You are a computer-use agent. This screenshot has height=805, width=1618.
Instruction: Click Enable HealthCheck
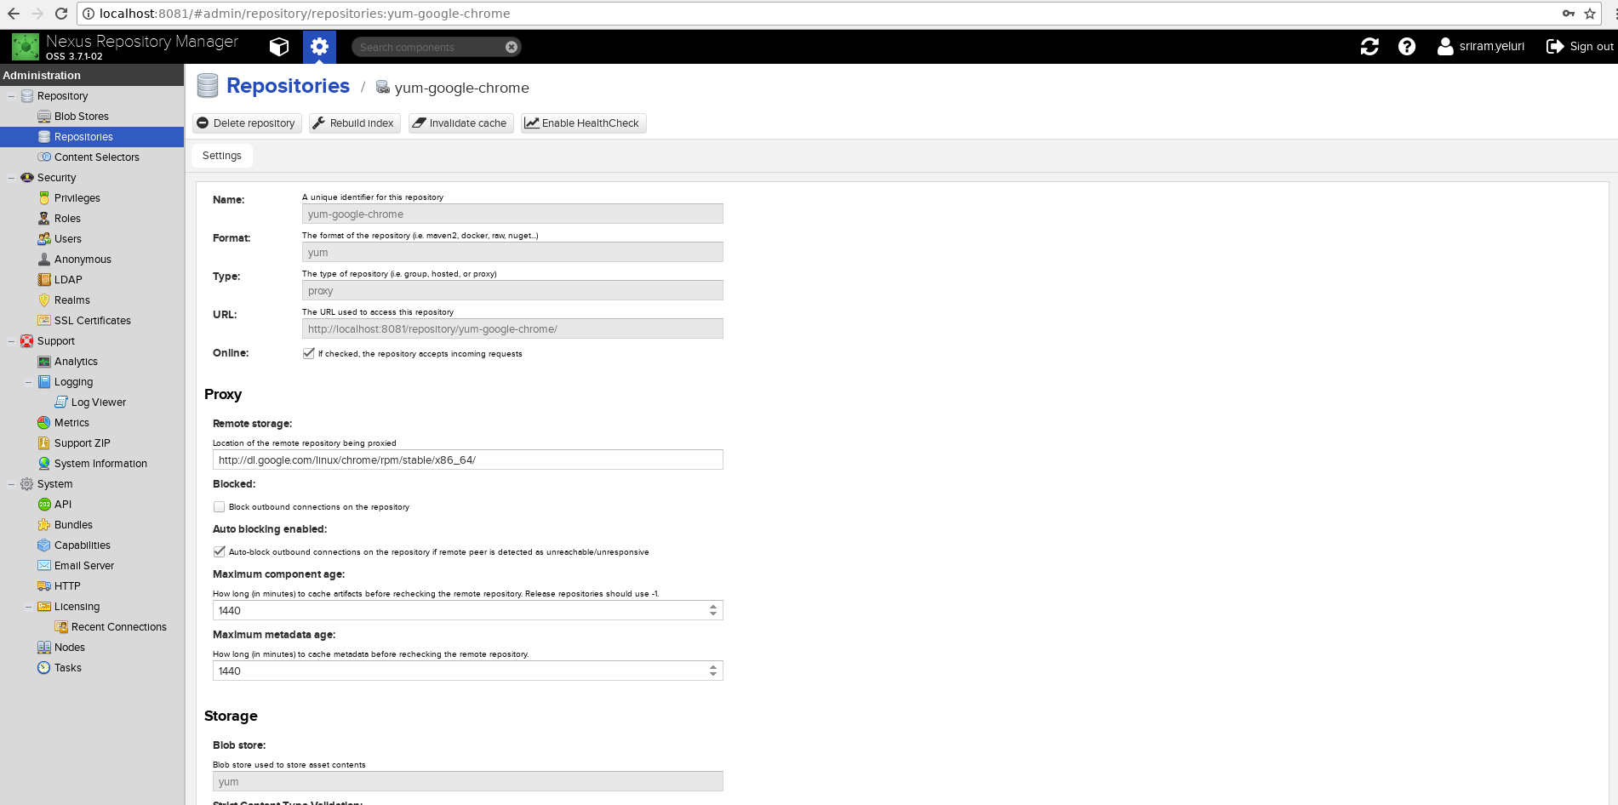(583, 123)
